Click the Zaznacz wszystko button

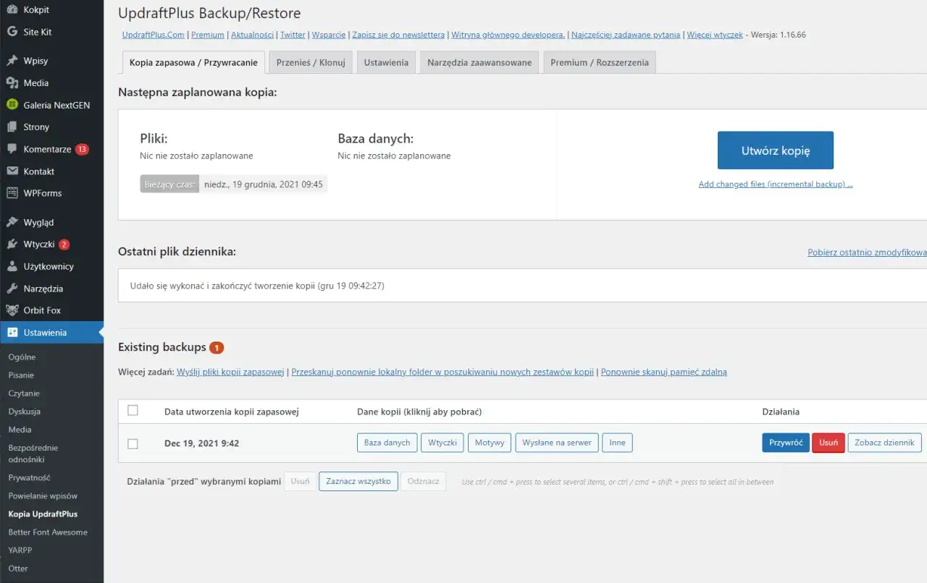[x=358, y=481]
